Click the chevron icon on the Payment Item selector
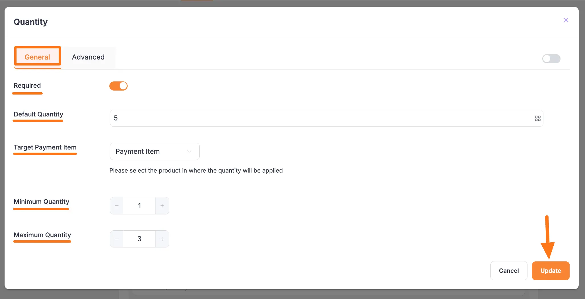This screenshot has width=585, height=299. click(x=189, y=151)
